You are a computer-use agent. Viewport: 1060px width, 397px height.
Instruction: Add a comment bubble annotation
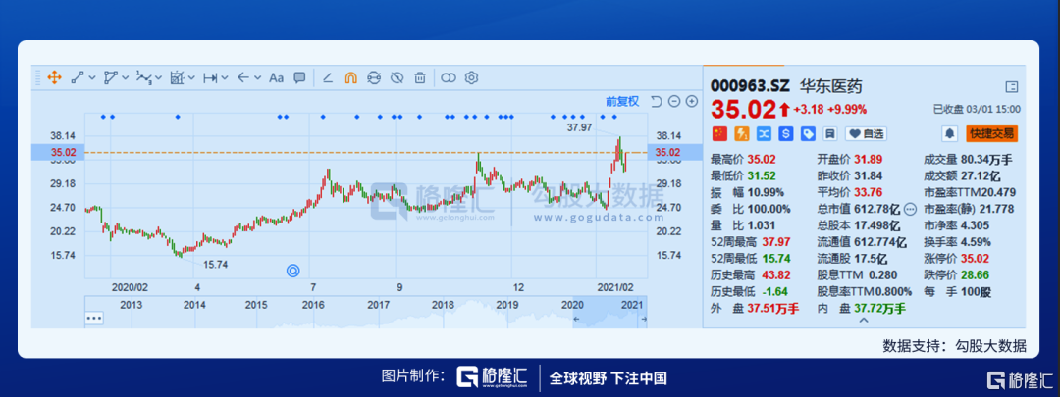coord(299,77)
